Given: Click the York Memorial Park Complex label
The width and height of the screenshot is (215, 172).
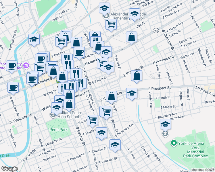Looking at the screenshot, I should 195,152.
